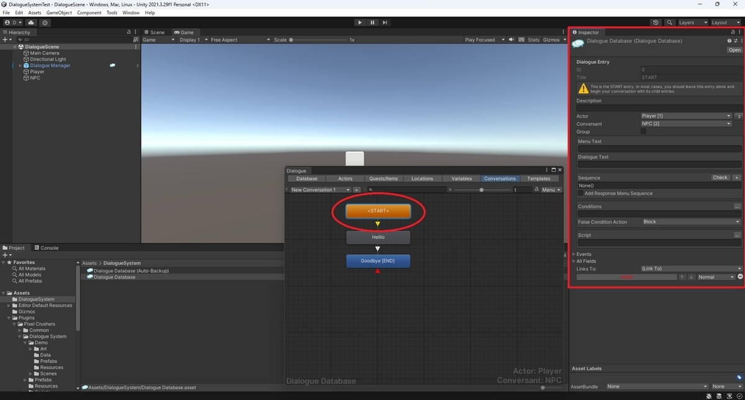
Task: Advance one frame with the Step button
Action: coord(385,22)
